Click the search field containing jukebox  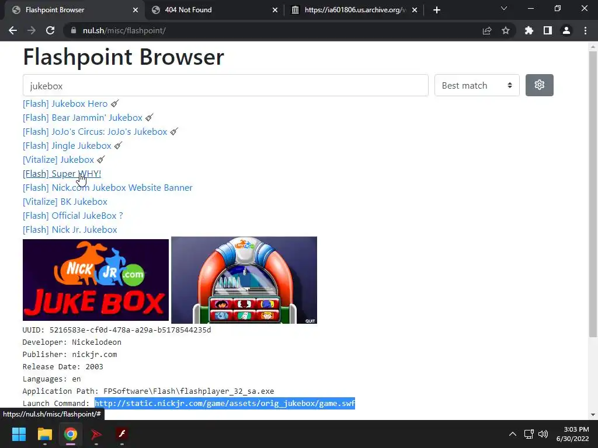pyautogui.click(x=225, y=85)
